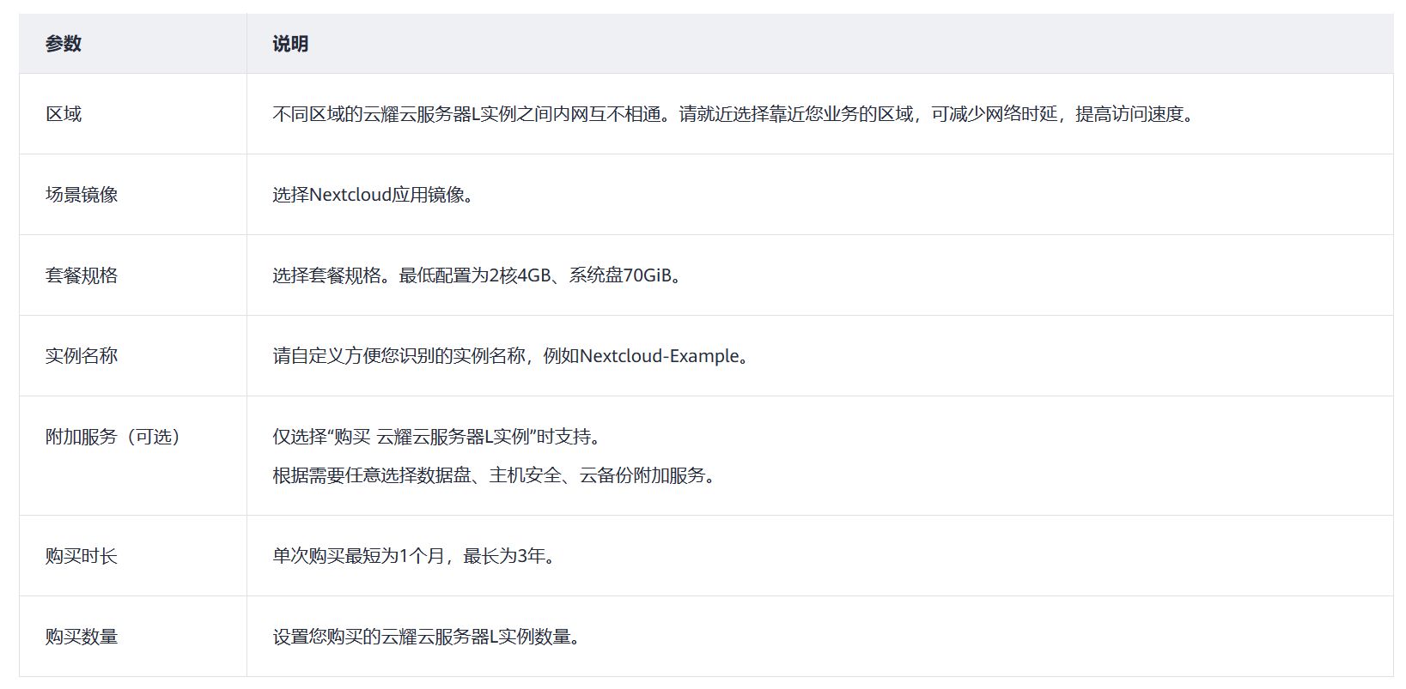Click the 说明 column header
This screenshot has height=689, width=1406.
[820, 44]
